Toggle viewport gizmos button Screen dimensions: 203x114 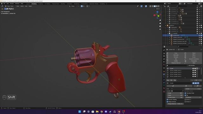pos(141,6)
